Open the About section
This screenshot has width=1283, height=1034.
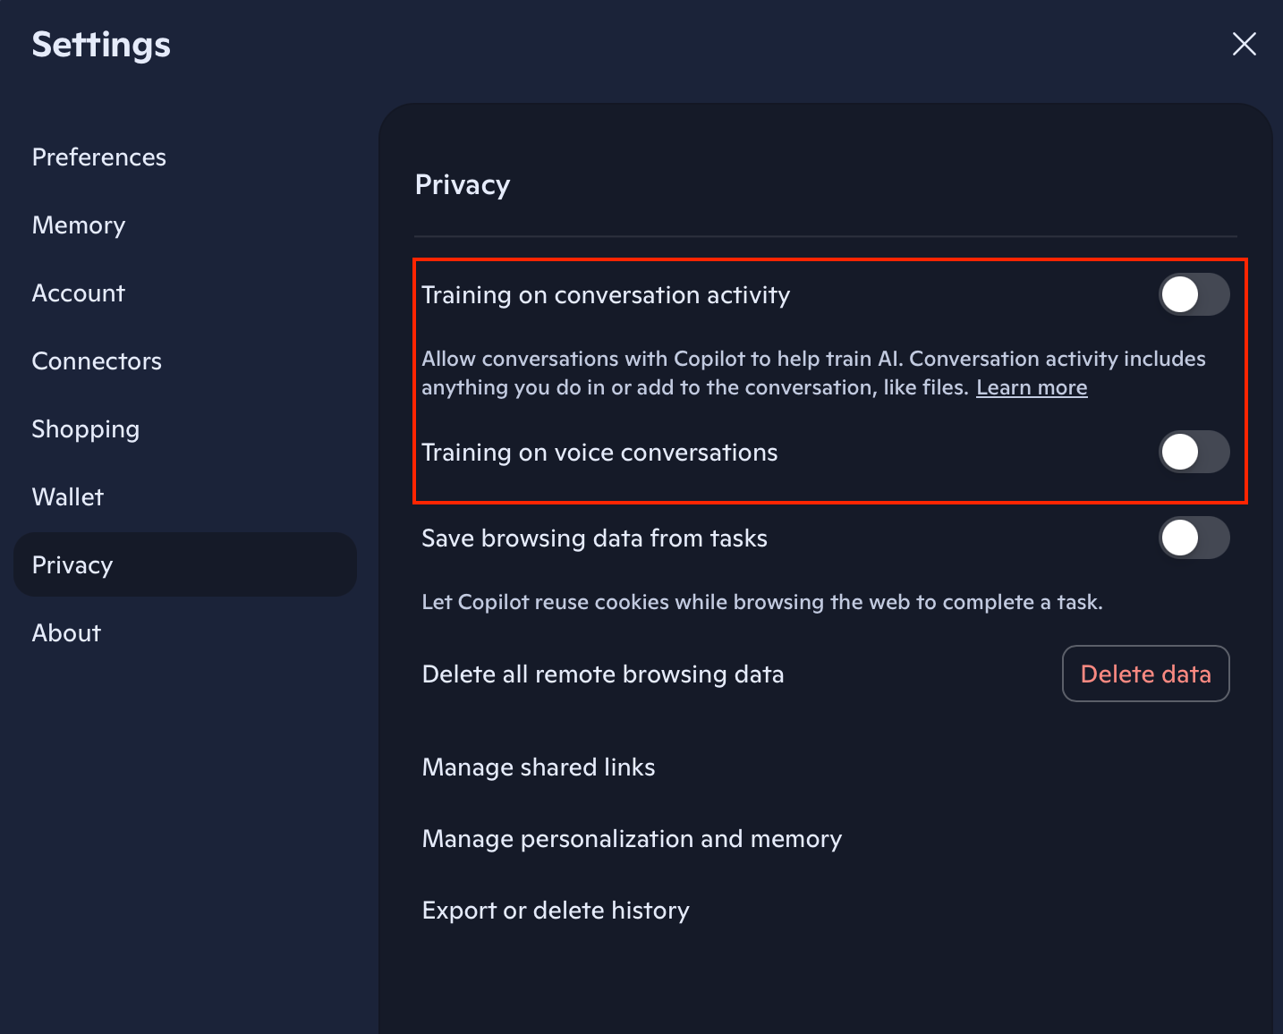[66, 633]
